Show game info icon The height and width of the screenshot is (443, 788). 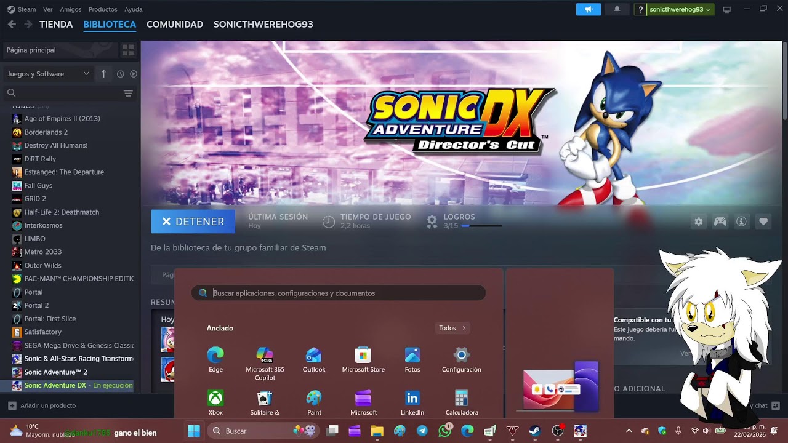tap(741, 221)
